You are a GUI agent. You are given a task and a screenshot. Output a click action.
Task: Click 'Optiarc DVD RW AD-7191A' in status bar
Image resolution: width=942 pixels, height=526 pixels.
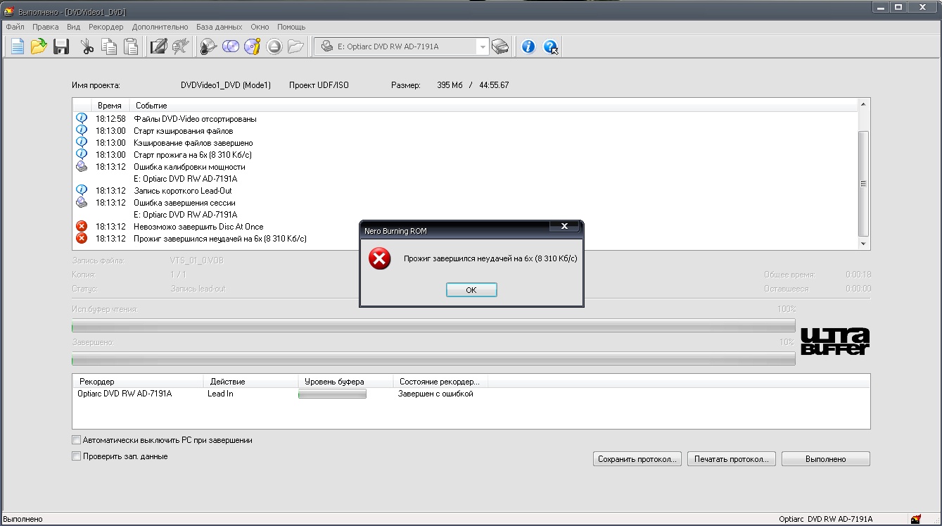826,520
